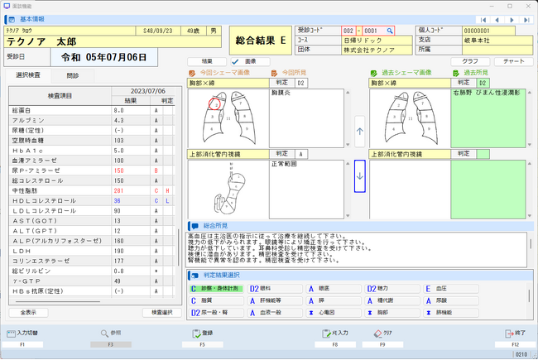
Task: Click the 登録 F5 register icon
Action: tap(197, 334)
